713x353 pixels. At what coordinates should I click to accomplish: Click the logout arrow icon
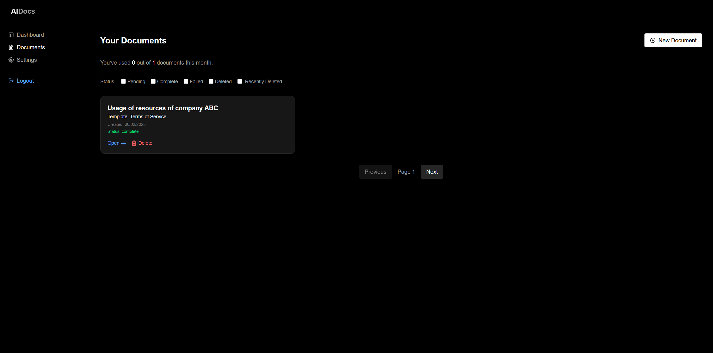(x=11, y=80)
